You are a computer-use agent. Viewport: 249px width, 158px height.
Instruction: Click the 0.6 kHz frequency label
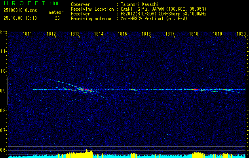pyautogui.click(x=3, y=150)
